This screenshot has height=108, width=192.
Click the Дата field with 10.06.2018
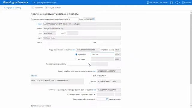(x=89, y=19)
